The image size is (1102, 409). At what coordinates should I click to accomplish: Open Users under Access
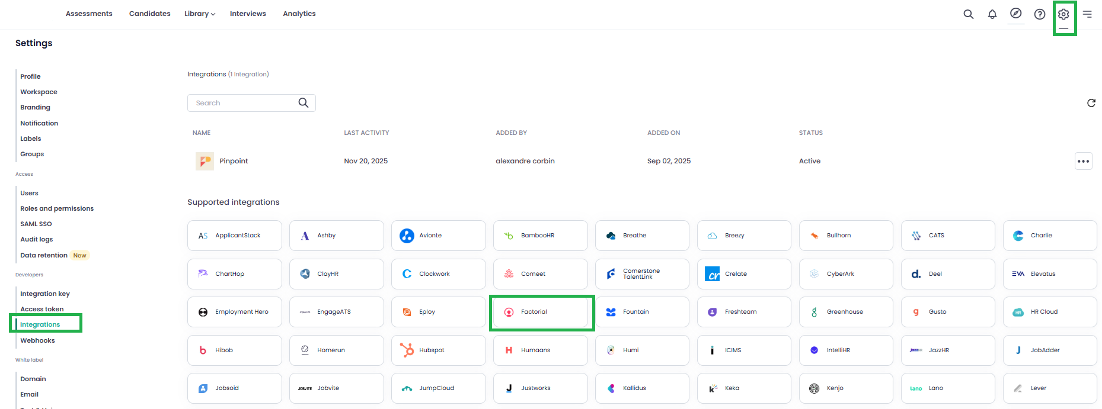pyautogui.click(x=29, y=193)
